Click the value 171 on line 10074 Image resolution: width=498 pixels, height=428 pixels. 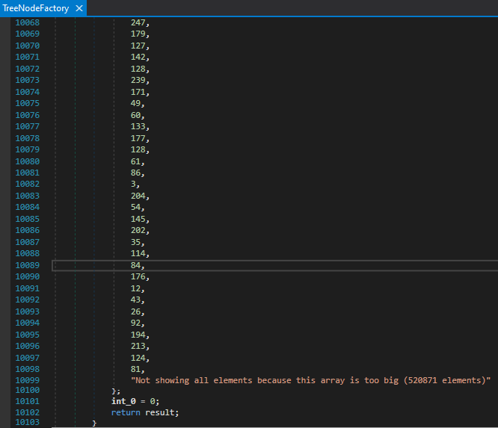click(x=138, y=92)
